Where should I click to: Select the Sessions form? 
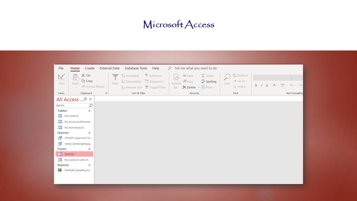(x=74, y=154)
